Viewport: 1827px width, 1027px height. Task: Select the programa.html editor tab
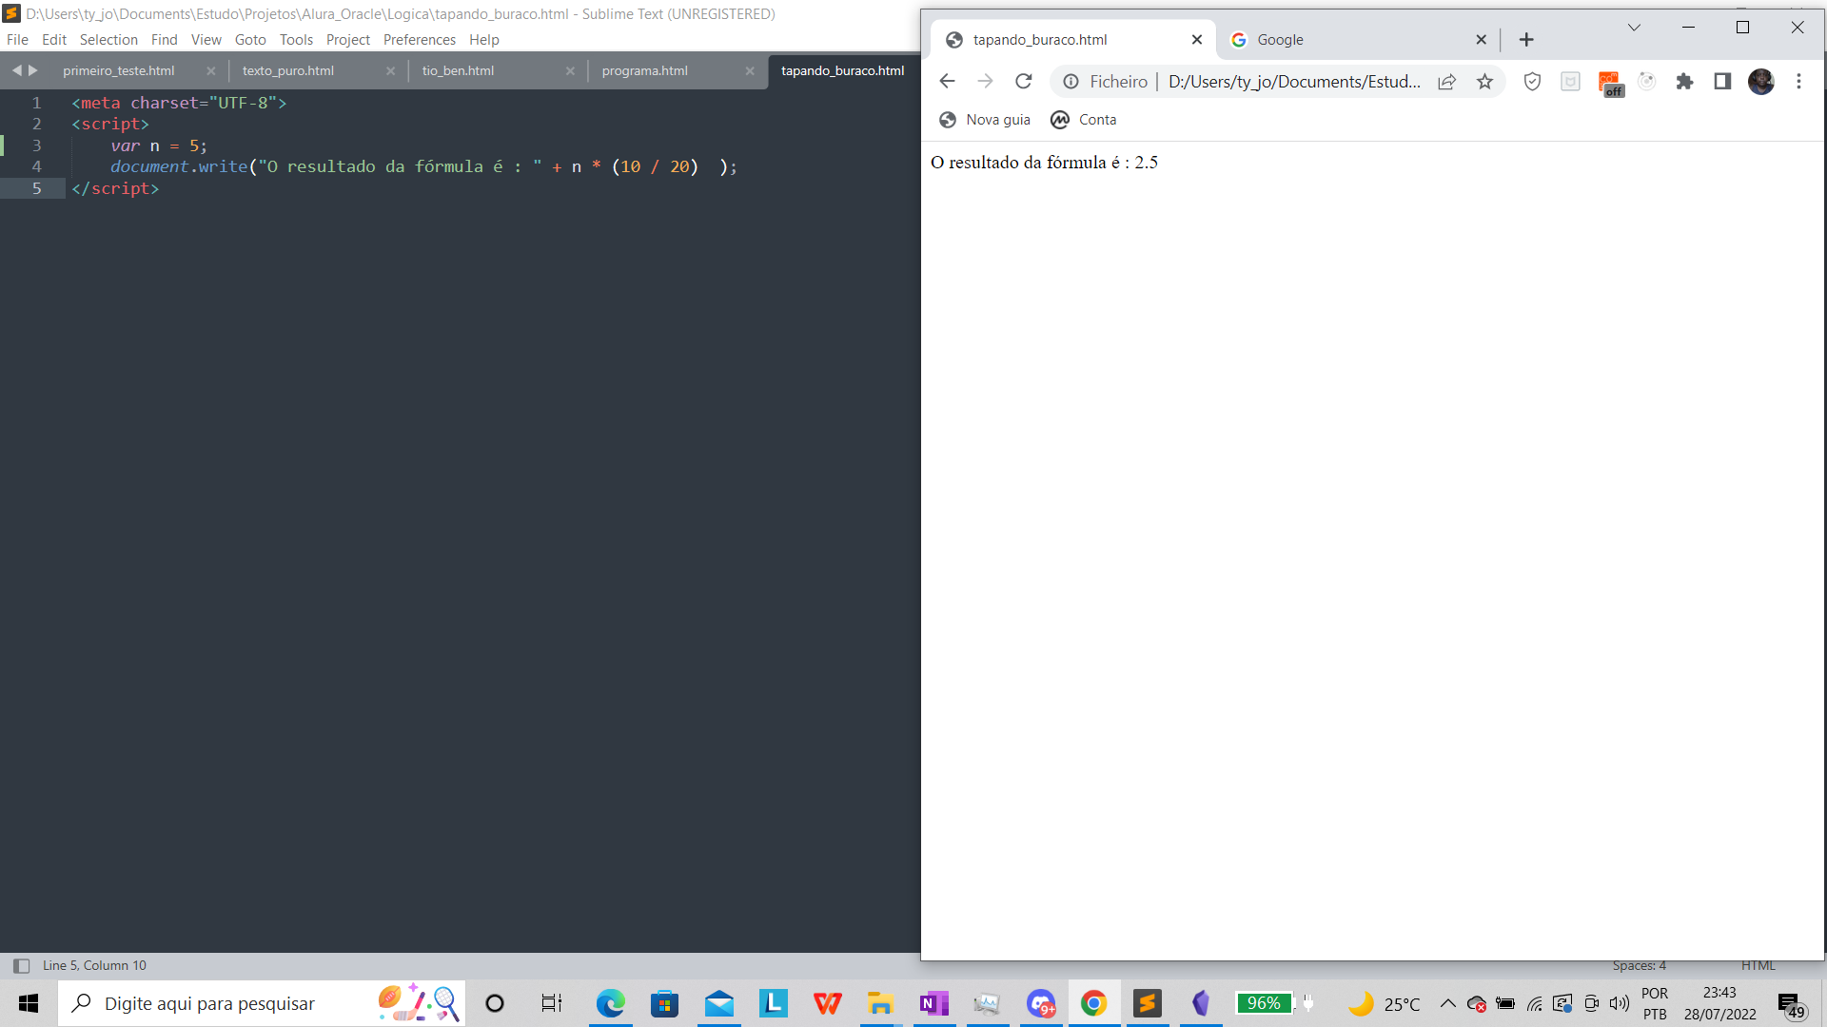(x=645, y=69)
